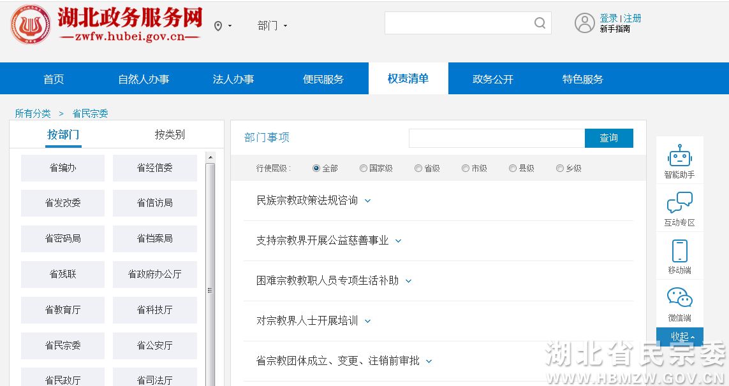Image resolution: width=729 pixels, height=386 pixels.
Task: Open the 微信端 WeChat icon
Action: tap(679, 303)
